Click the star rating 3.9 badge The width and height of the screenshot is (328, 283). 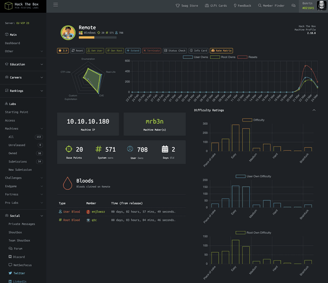tap(63, 51)
